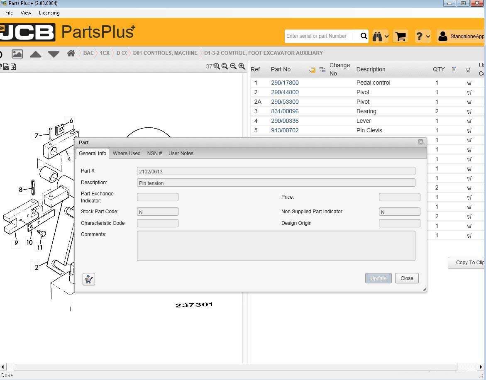Viewport: 486px width, 380px height.
Task: Open D01 CONTROLS, MACHINE breadcrumb
Action: point(165,53)
